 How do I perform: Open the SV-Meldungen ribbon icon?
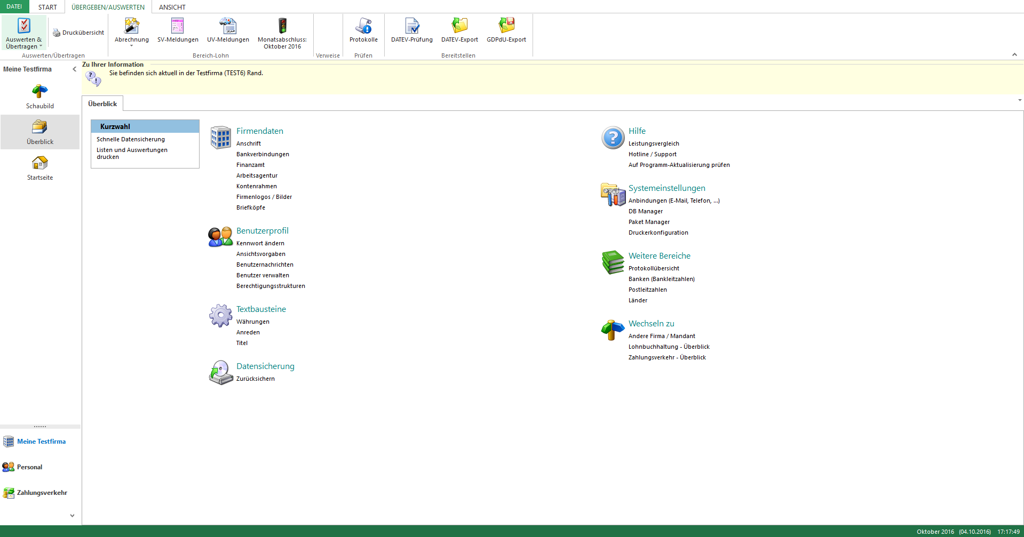[177, 26]
